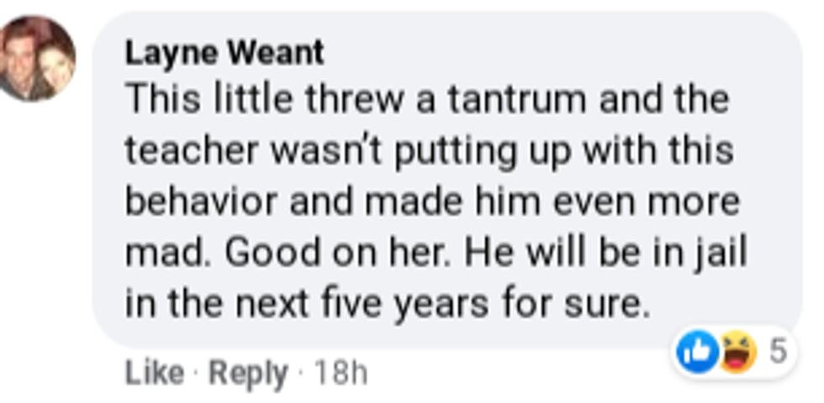This screenshot has width=824, height=403.
Task: Reply to Layne Weant's comment
Action: pyautogui.click(x=248, y=373)
